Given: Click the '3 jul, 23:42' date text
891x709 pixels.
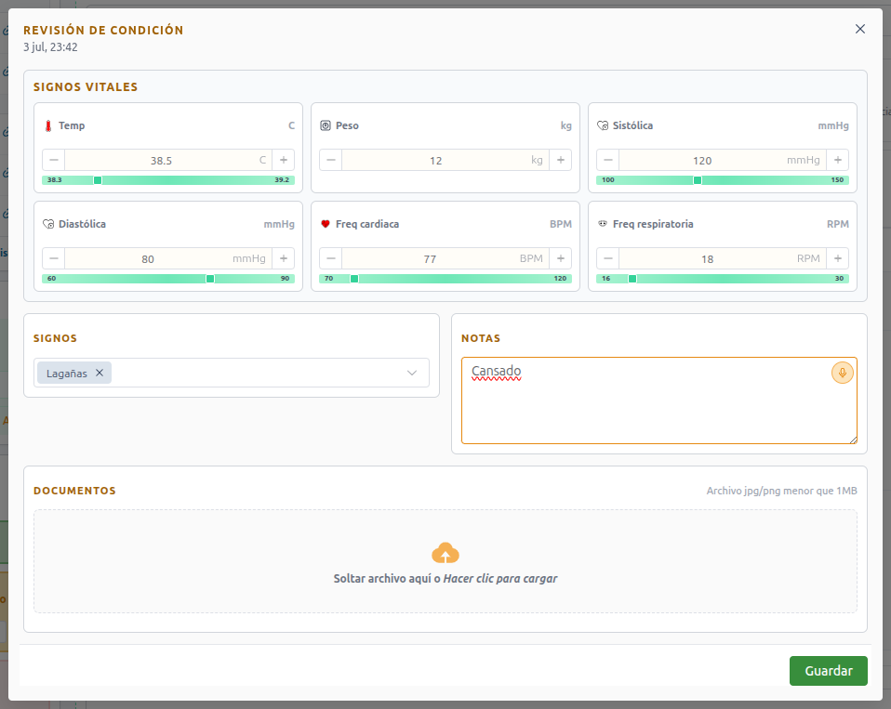Looking at the screenshot, I should (x=50, y=47).
